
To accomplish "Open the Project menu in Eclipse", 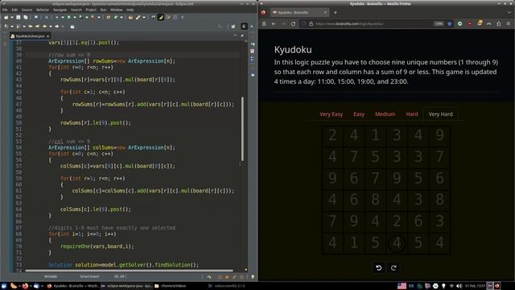I will pyautogui.click(x=91, y=10).
